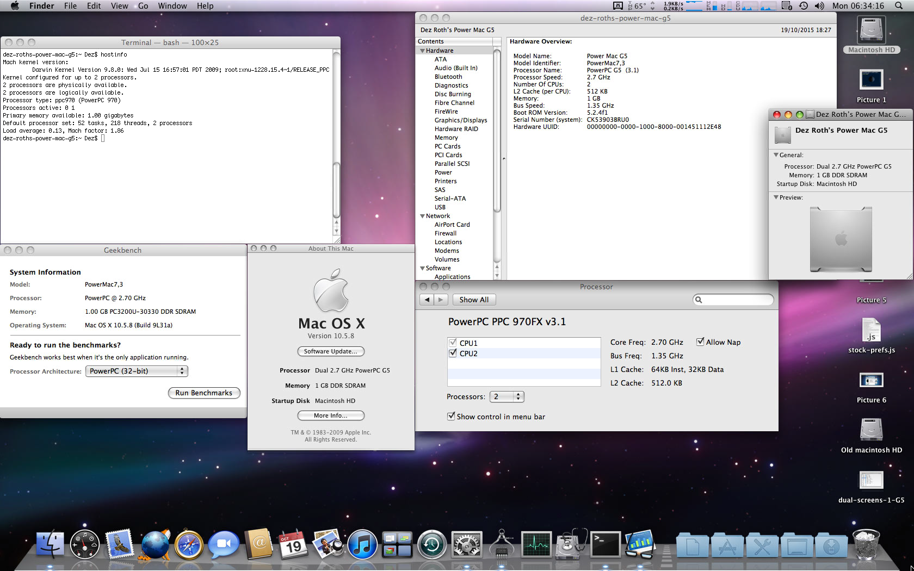Activate Spaces from the dock
914x571 pixels.
397,544
